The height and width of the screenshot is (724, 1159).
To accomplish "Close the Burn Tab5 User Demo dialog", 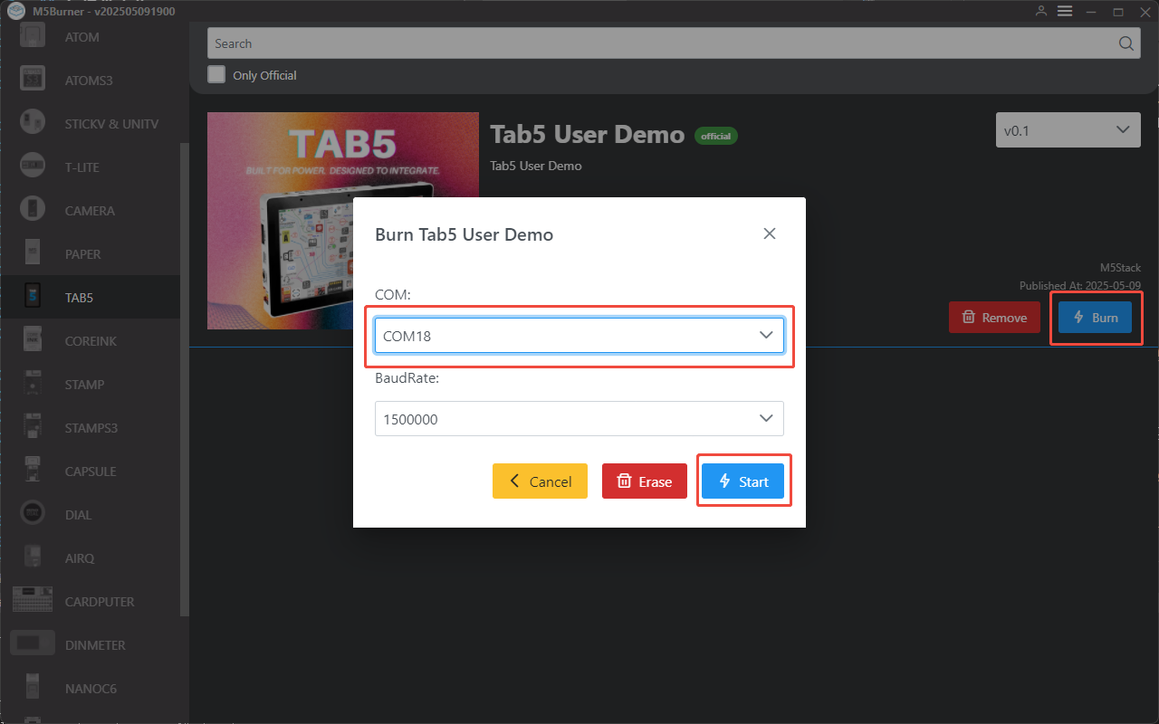I will (x=770, y=233).
